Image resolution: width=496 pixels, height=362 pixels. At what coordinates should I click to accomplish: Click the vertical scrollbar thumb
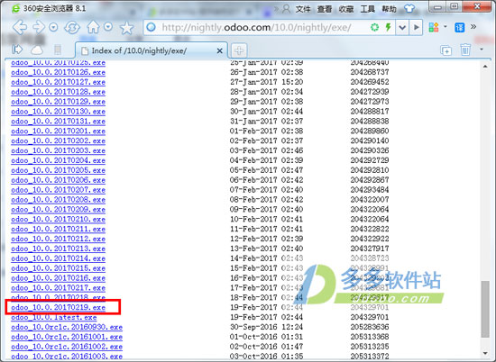pyautogui.click(x=485, y=309)
